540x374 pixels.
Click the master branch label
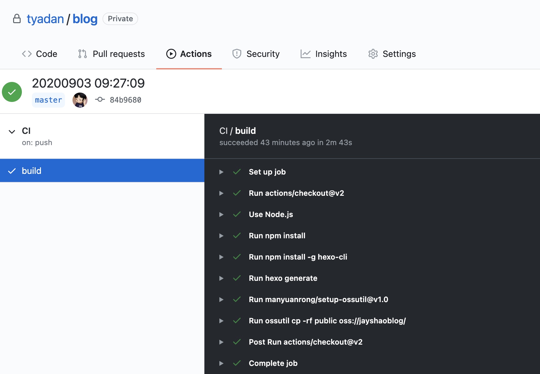click(48, 100)
